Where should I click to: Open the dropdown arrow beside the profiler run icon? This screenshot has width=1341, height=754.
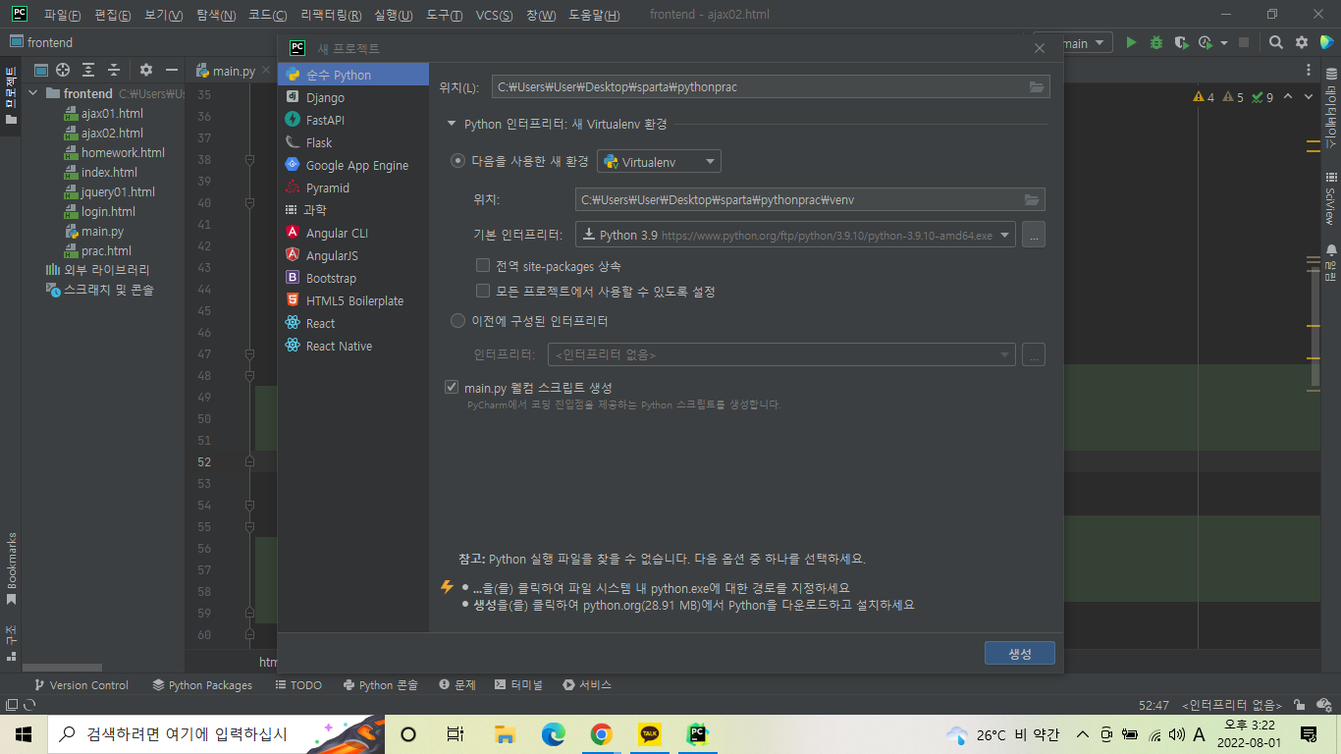click(x=1224, y=43)
